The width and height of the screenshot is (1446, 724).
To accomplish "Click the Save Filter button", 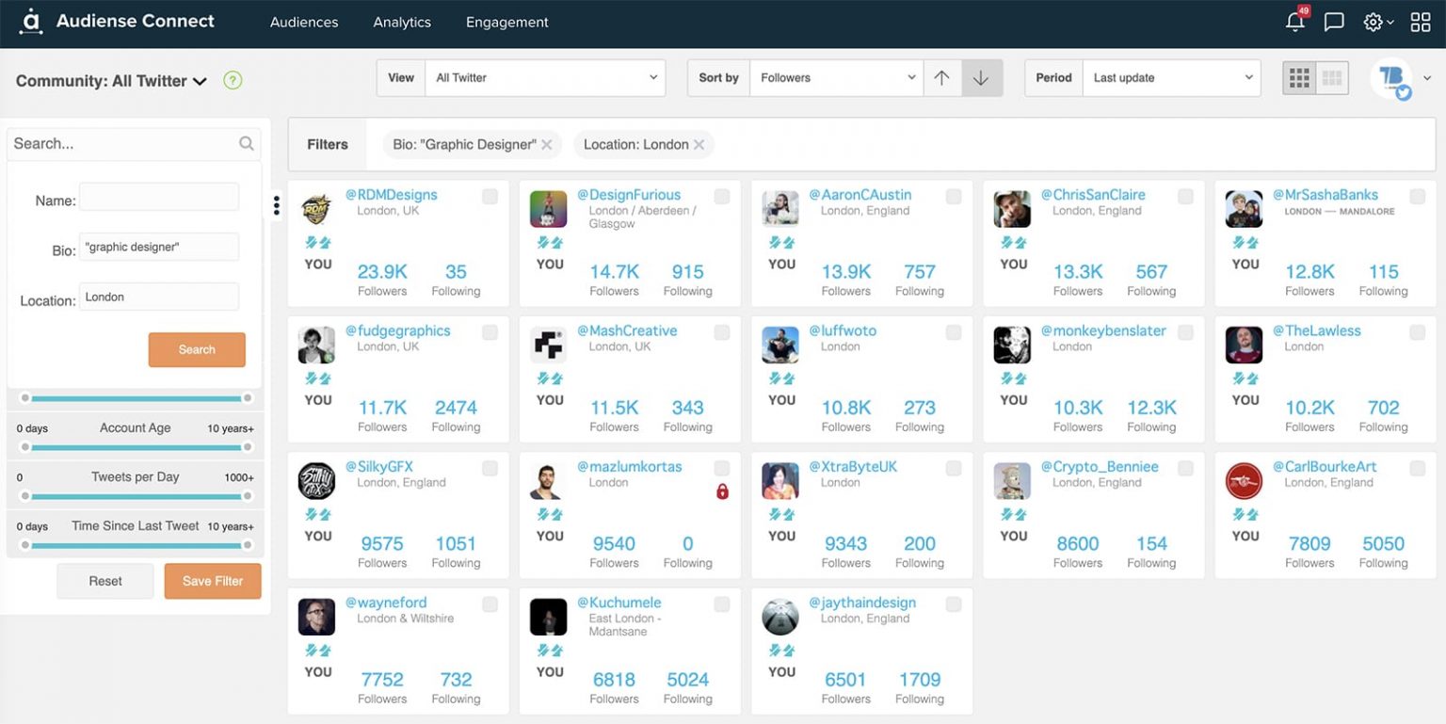I will [x=212, y=581].
